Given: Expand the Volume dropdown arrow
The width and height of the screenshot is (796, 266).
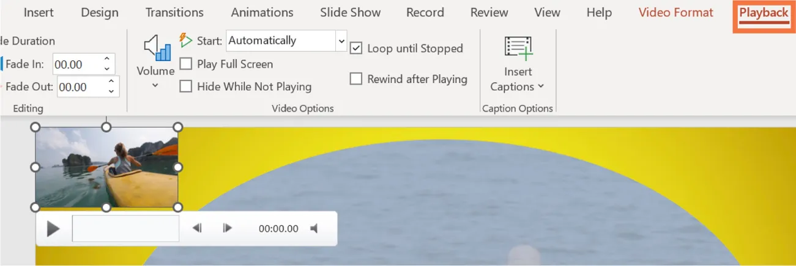Looking at the screenshot, I should [x=155, y=85].
